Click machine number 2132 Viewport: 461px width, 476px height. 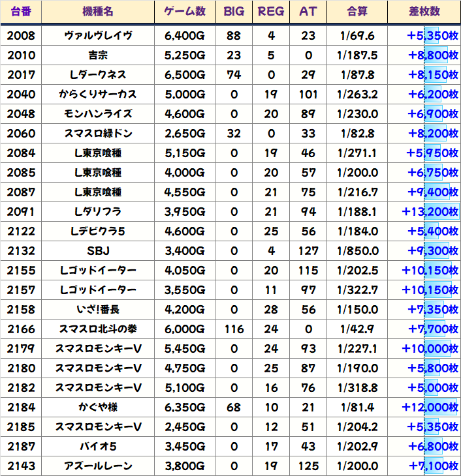click(21, 251)
